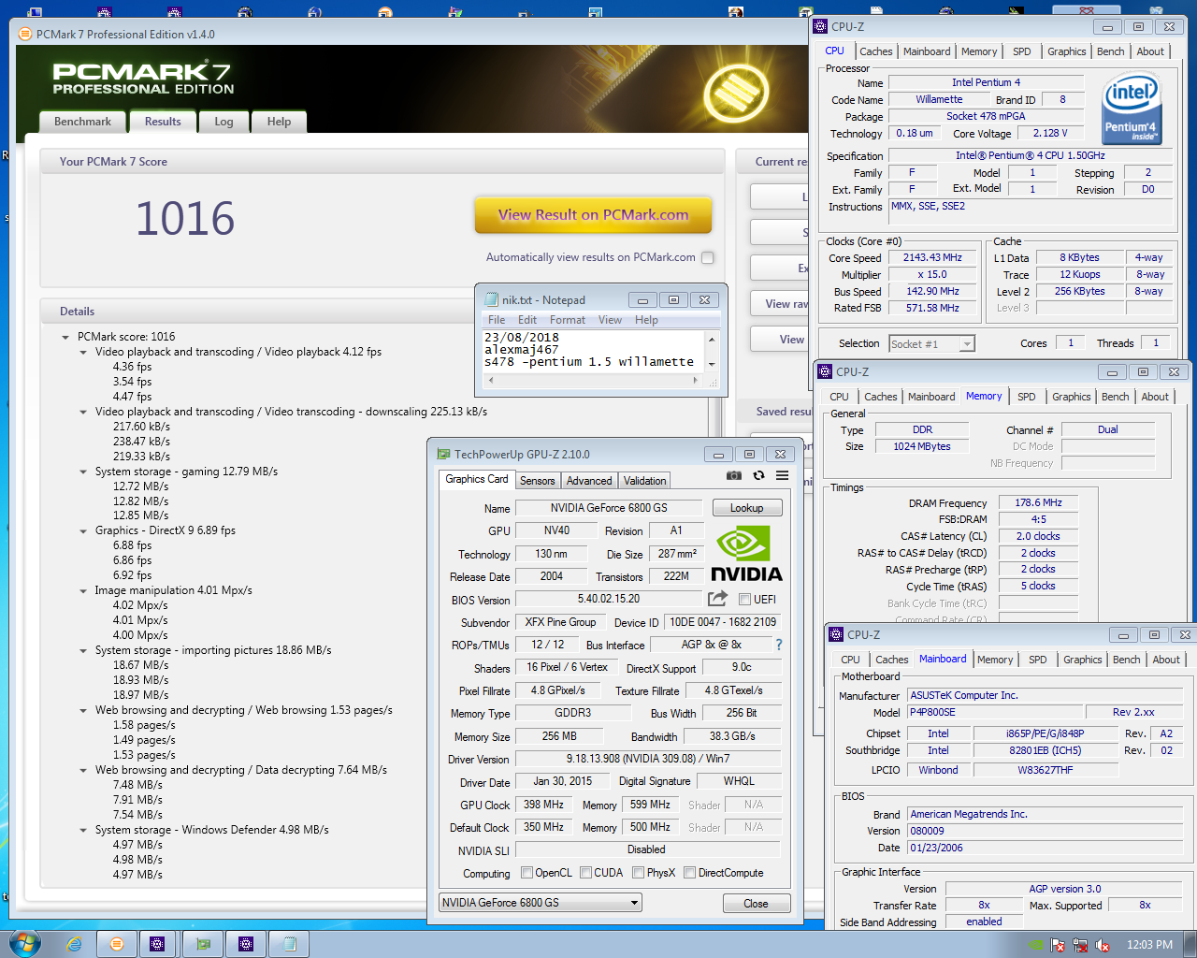The width and height of the screenshot is (1197, 958).
Task: Click the GPU-Z refresh icon
Action: [758, 475]
